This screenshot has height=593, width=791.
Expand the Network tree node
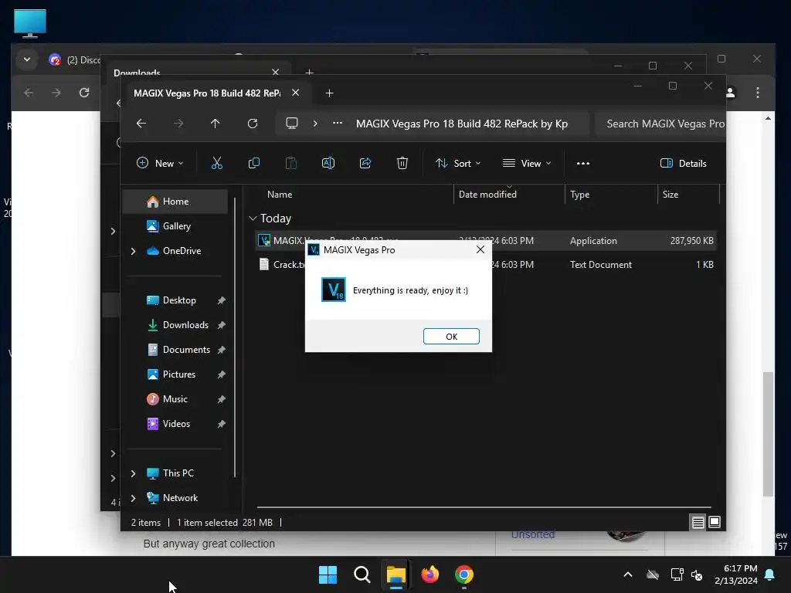pos(133,498)
